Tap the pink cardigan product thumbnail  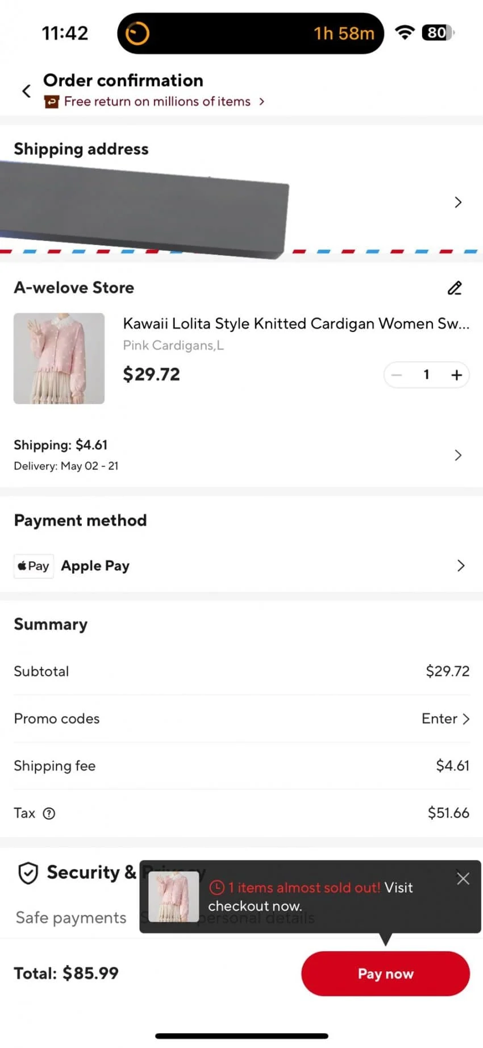point(59,358)
